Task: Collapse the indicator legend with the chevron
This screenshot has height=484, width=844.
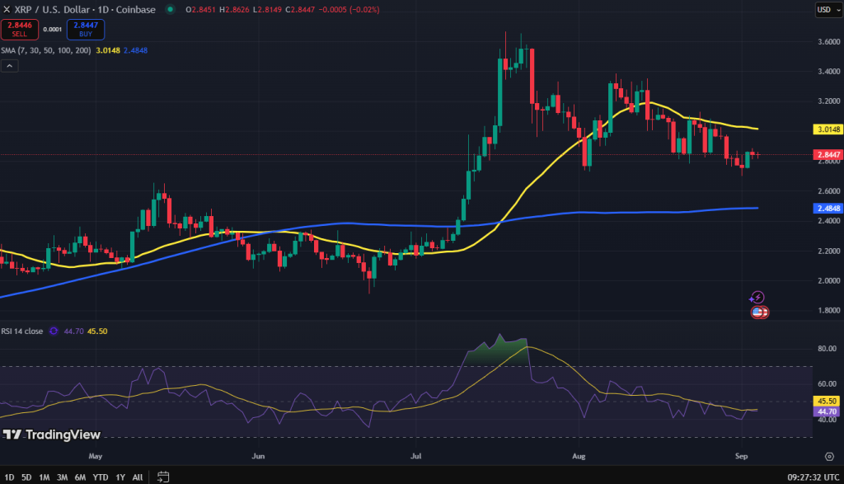Action: [x=10, y=66]
